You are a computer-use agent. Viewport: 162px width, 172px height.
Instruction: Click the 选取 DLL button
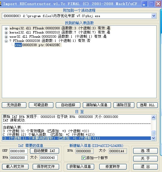click(147, 105)
